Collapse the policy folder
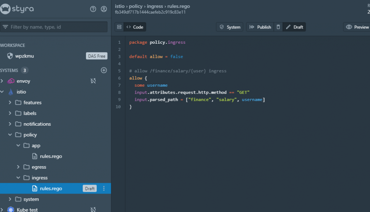370x212 pixels. [x=10, y=135]
